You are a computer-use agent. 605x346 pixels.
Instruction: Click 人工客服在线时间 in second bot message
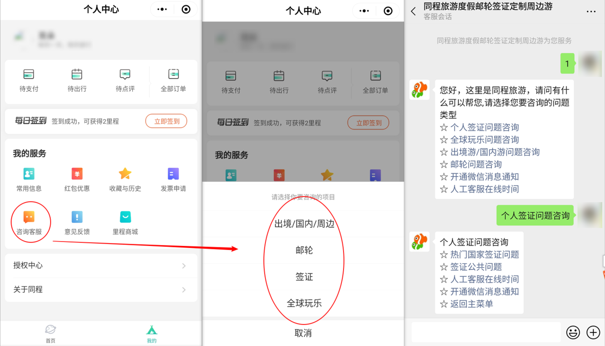pyautogui.click(x=484, y=279)
